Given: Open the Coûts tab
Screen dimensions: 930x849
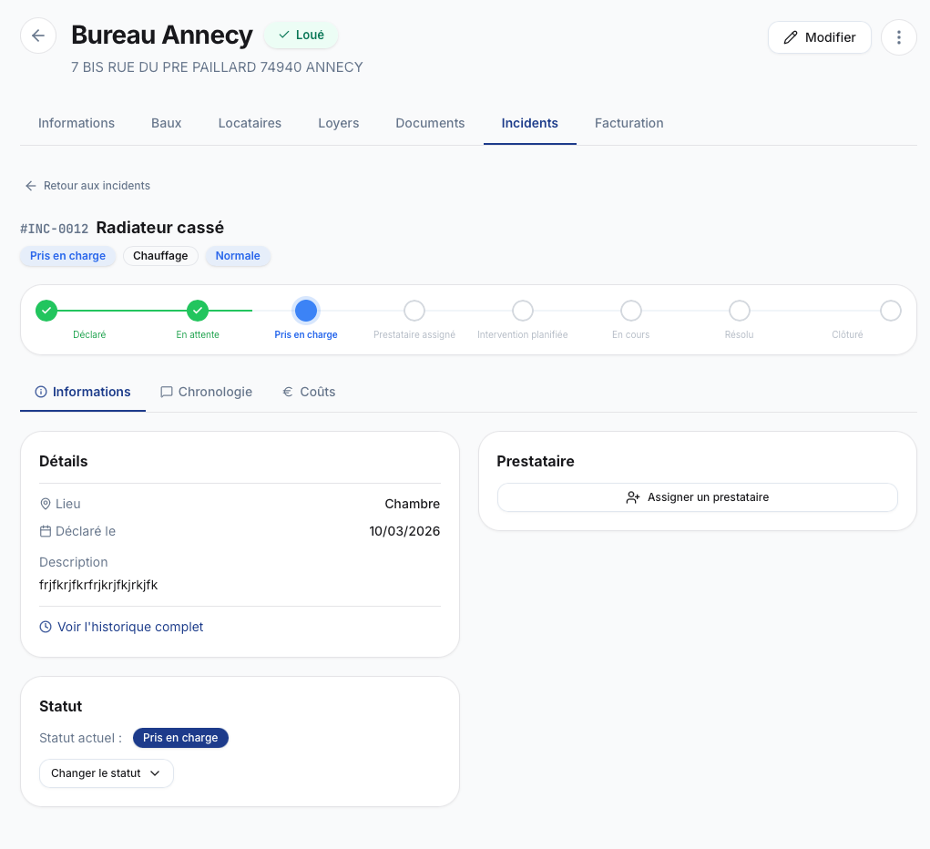Looking at the screenshot, I should [x=308, y=392].
